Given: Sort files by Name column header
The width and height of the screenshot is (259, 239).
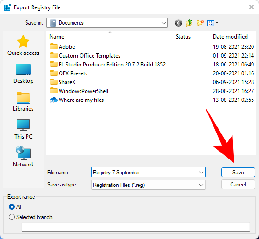Looking at the screenshot, I should pyautogui.click(x=110, y=37).
